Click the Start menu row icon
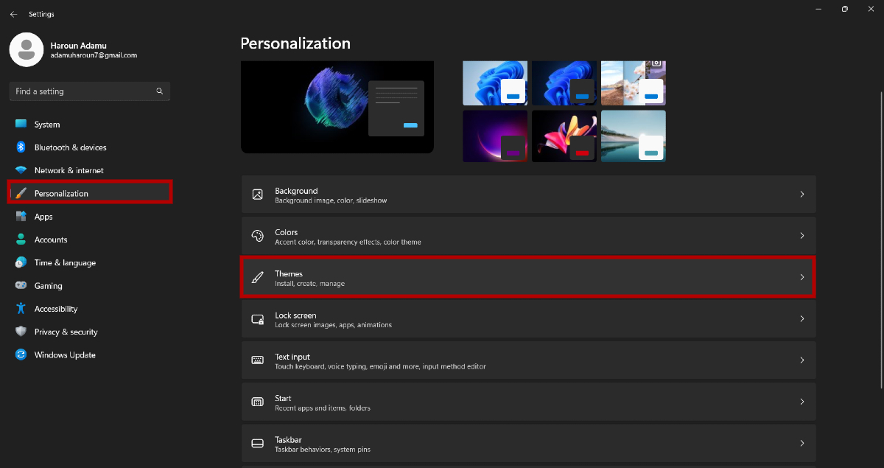Screen dimensions: 884x468 (258, 402)
